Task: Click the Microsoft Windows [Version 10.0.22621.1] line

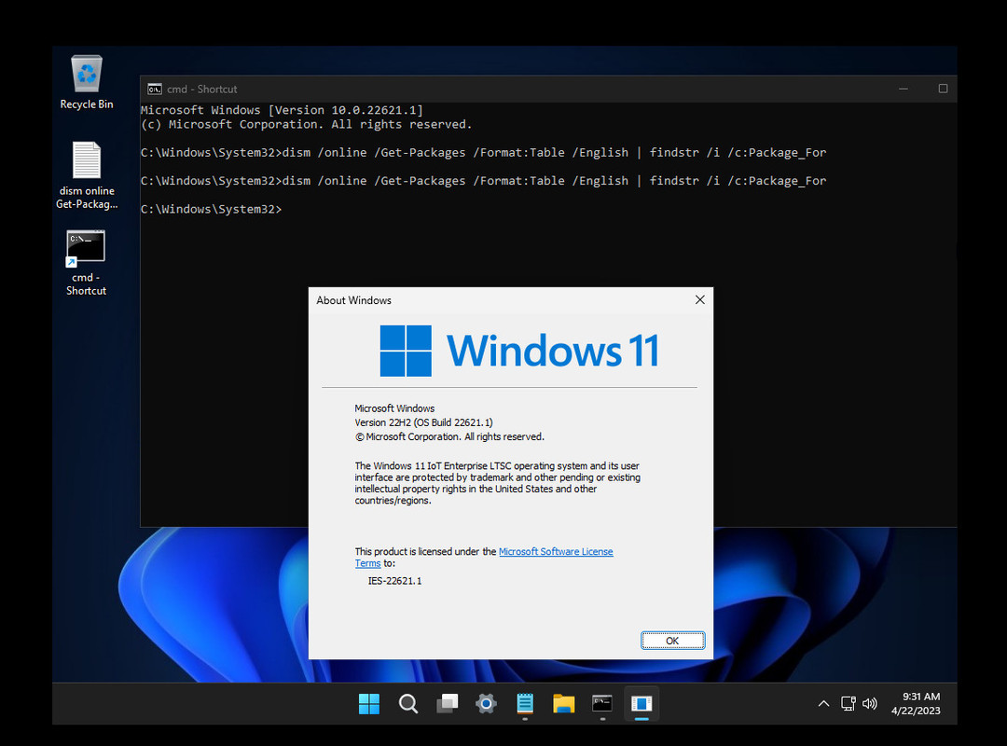Action: pyautogui.click(x=282, y=111)
